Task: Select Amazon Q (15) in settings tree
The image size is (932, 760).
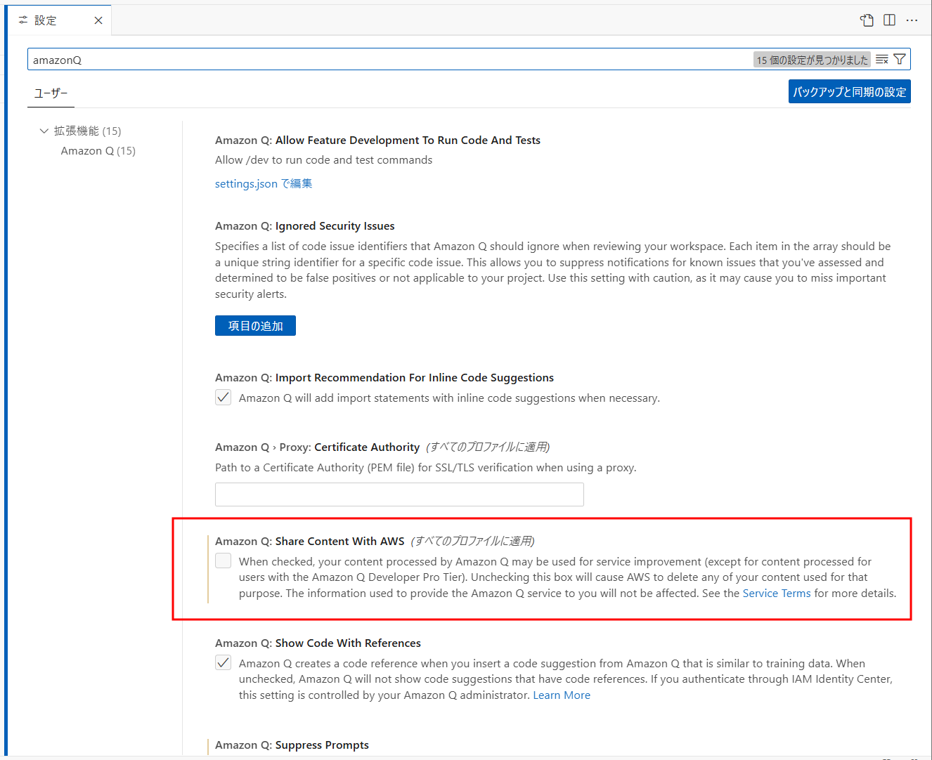Action: (98, 151)
